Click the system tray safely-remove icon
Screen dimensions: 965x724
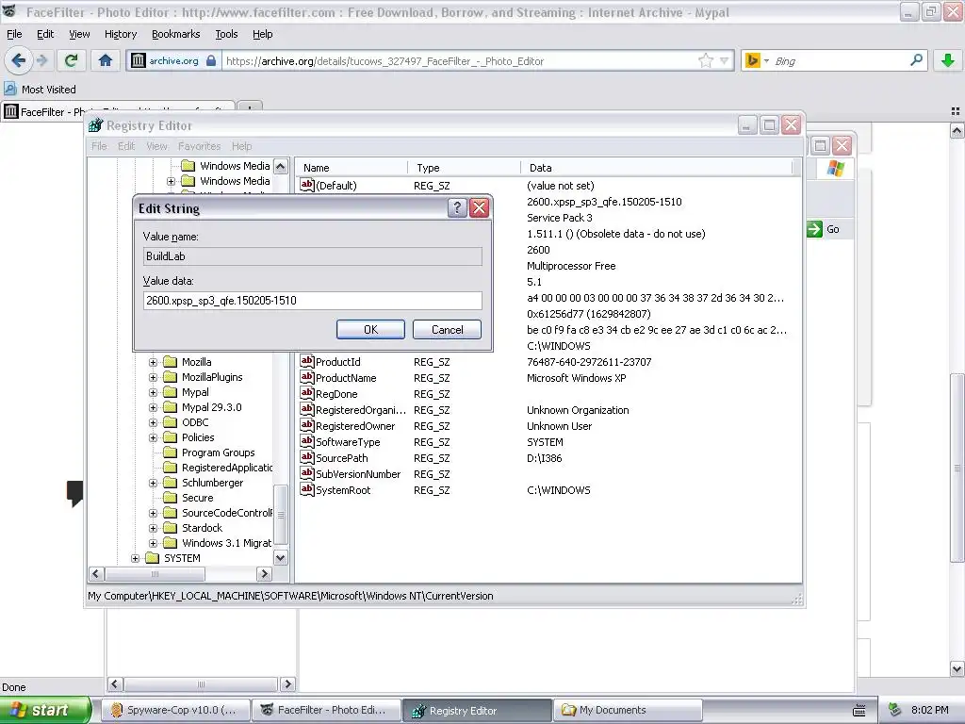(894, 710)
